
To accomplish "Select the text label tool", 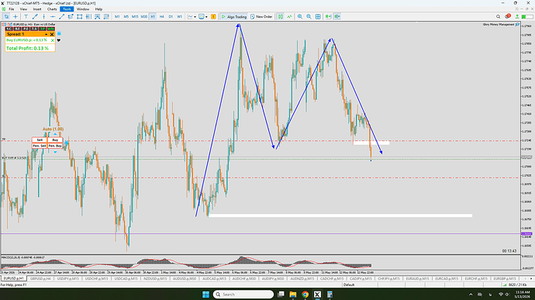I will click(26, 16).
